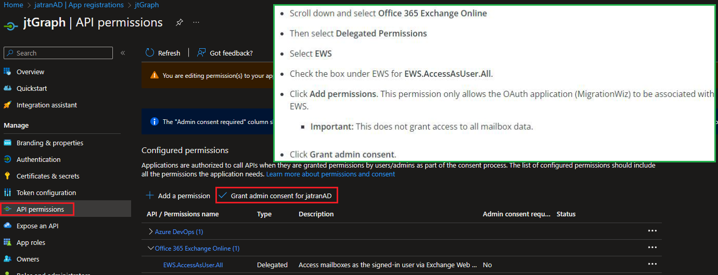Open Learn more about permissions and consent link
Screen dimensions: 718x275
click(330, 174)
